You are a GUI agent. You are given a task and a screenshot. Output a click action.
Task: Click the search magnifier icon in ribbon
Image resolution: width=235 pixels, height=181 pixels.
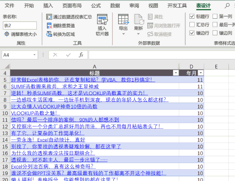tap(227, 6)
